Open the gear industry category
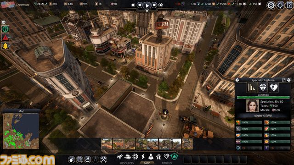Viewport: 294px width, 165px height. coord(135,157)
